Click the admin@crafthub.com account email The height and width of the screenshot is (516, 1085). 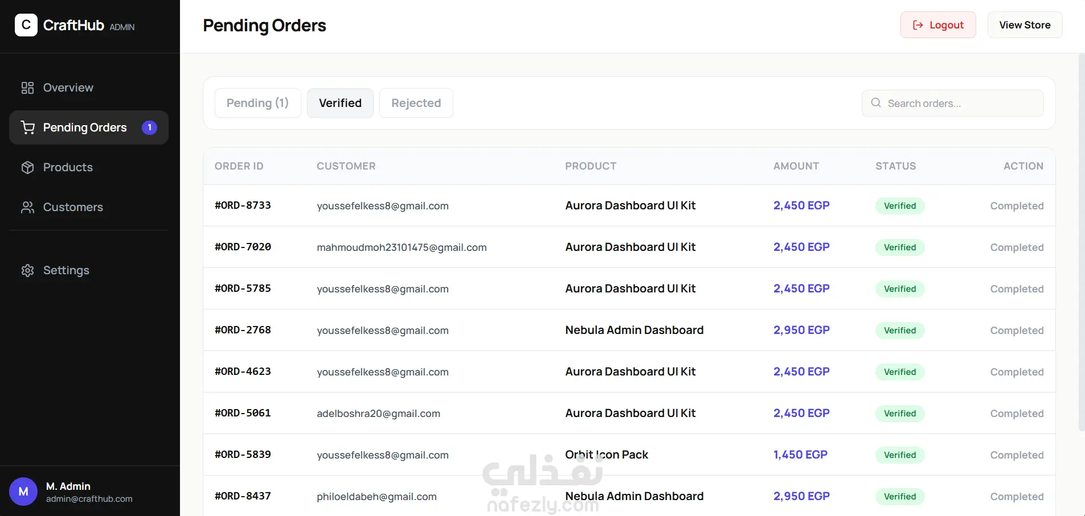(89, 499)
